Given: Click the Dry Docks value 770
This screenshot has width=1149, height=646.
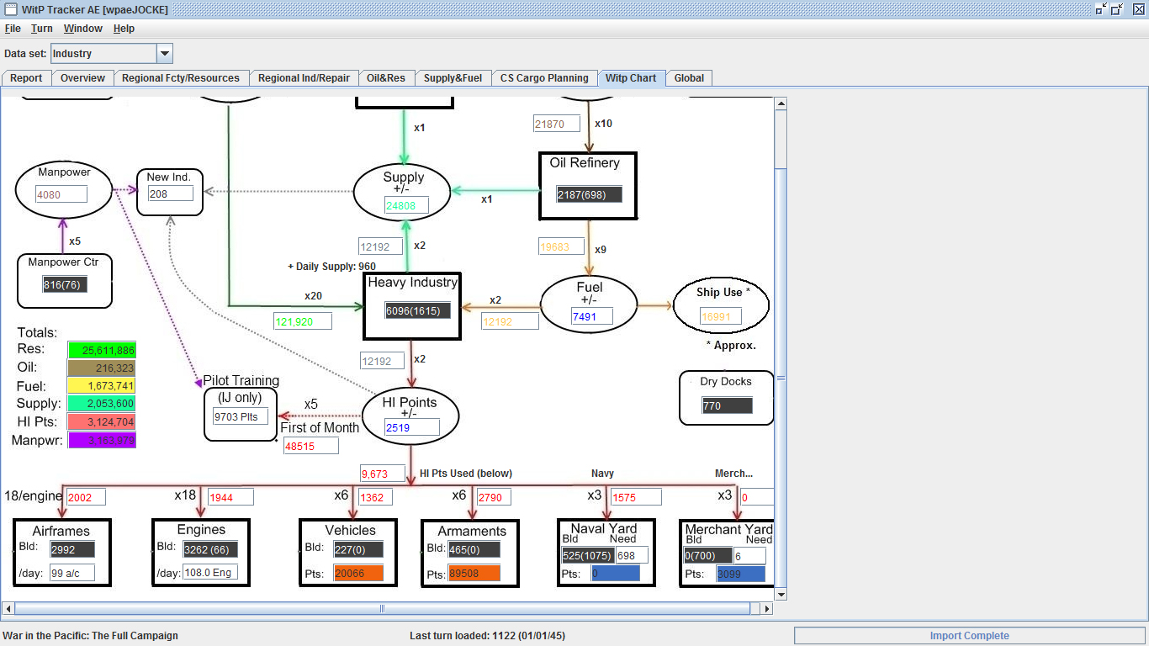Looking at the screenshot, I should pyautogui.click(x=727, y=405).
